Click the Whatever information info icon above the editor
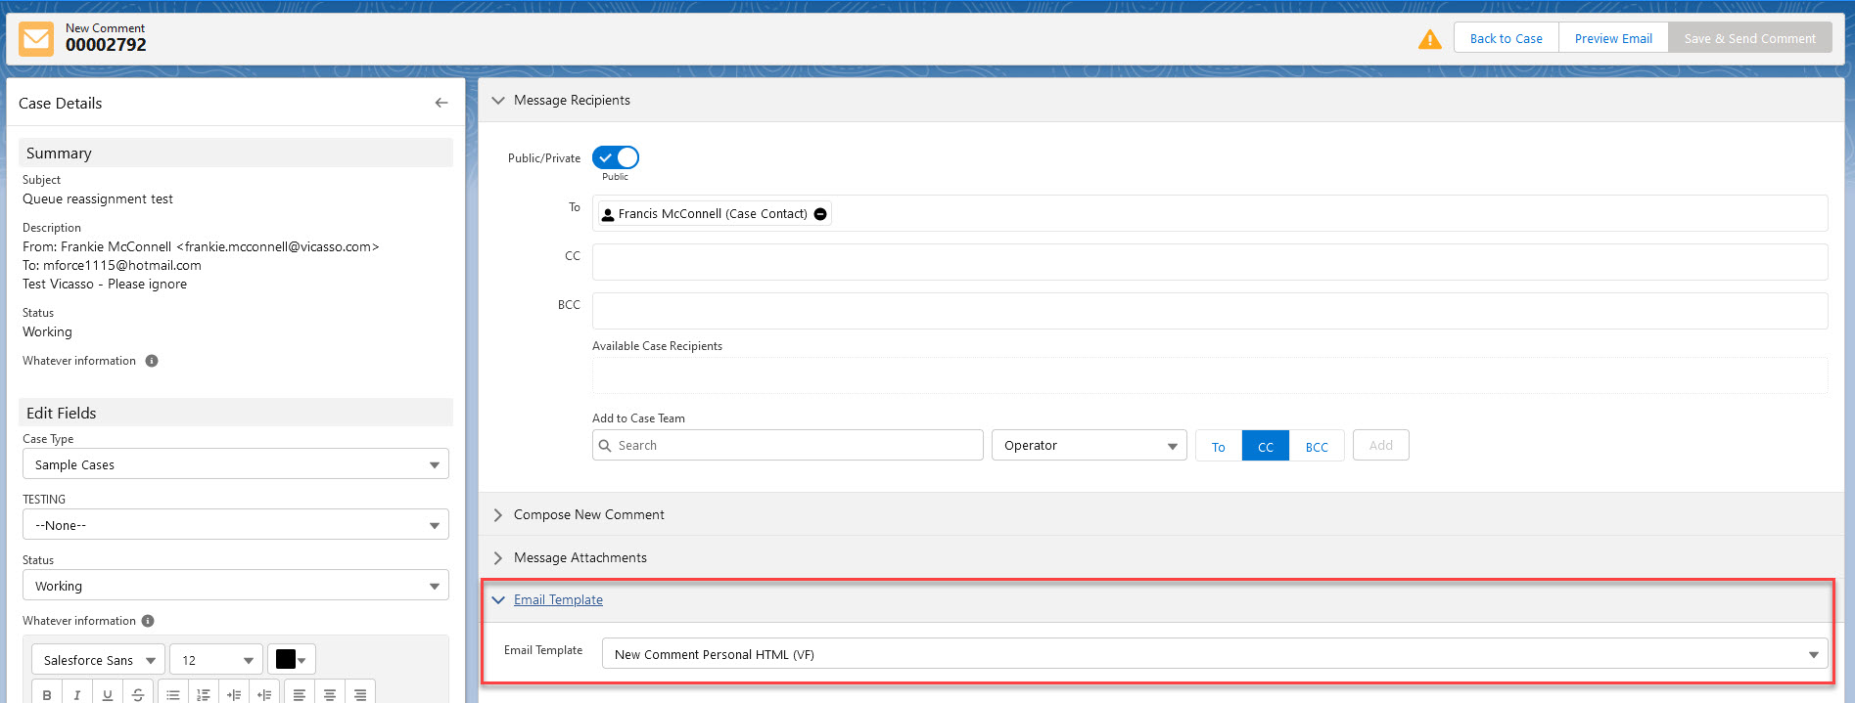1855x703 pixels. [148, 621]
